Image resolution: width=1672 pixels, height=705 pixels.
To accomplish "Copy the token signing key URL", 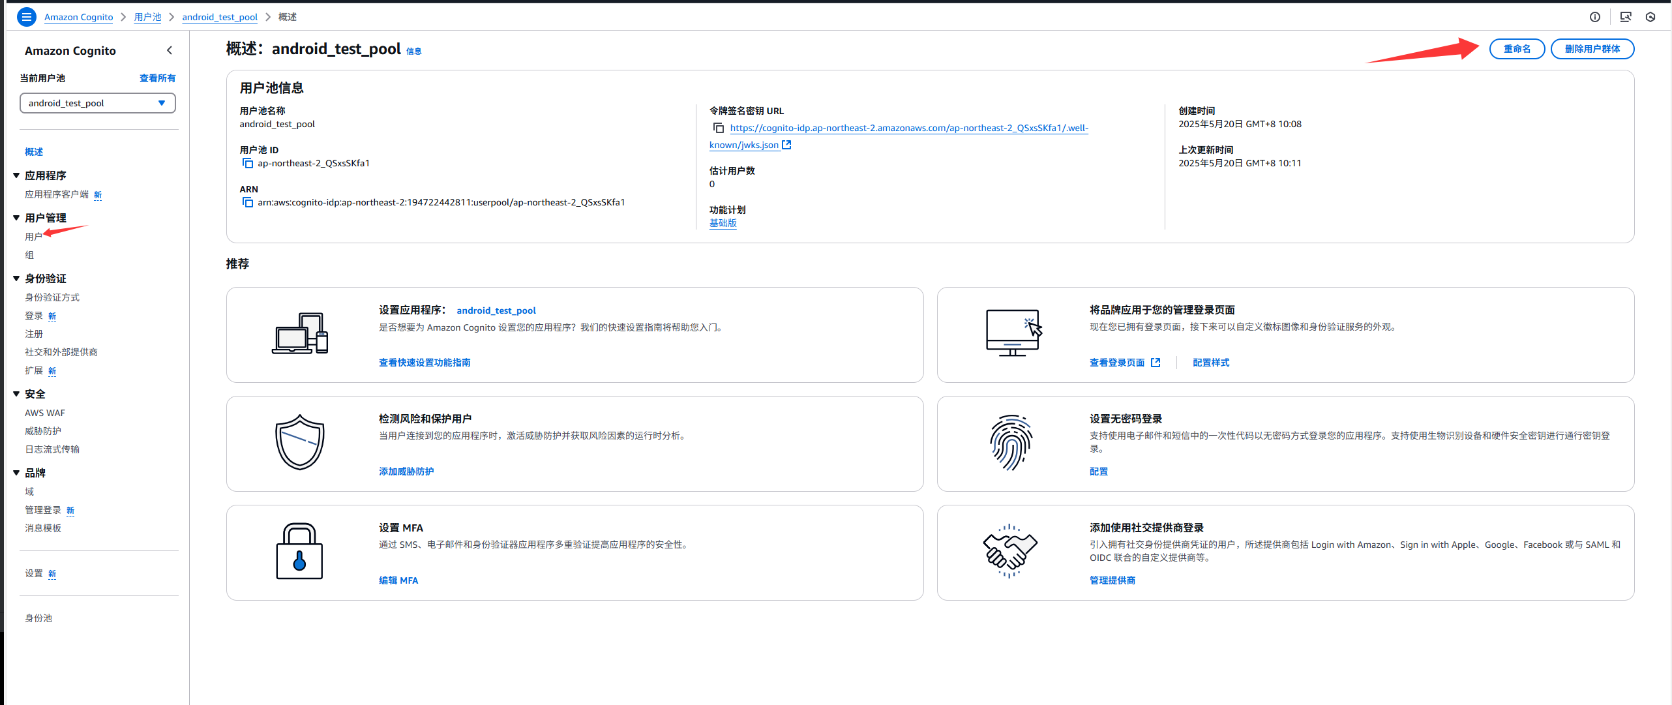I will pyautogui.click(x=718, y=128).
